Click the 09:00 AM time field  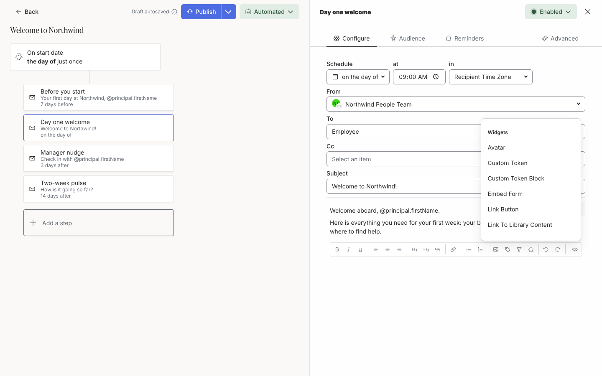coord(419,77)
